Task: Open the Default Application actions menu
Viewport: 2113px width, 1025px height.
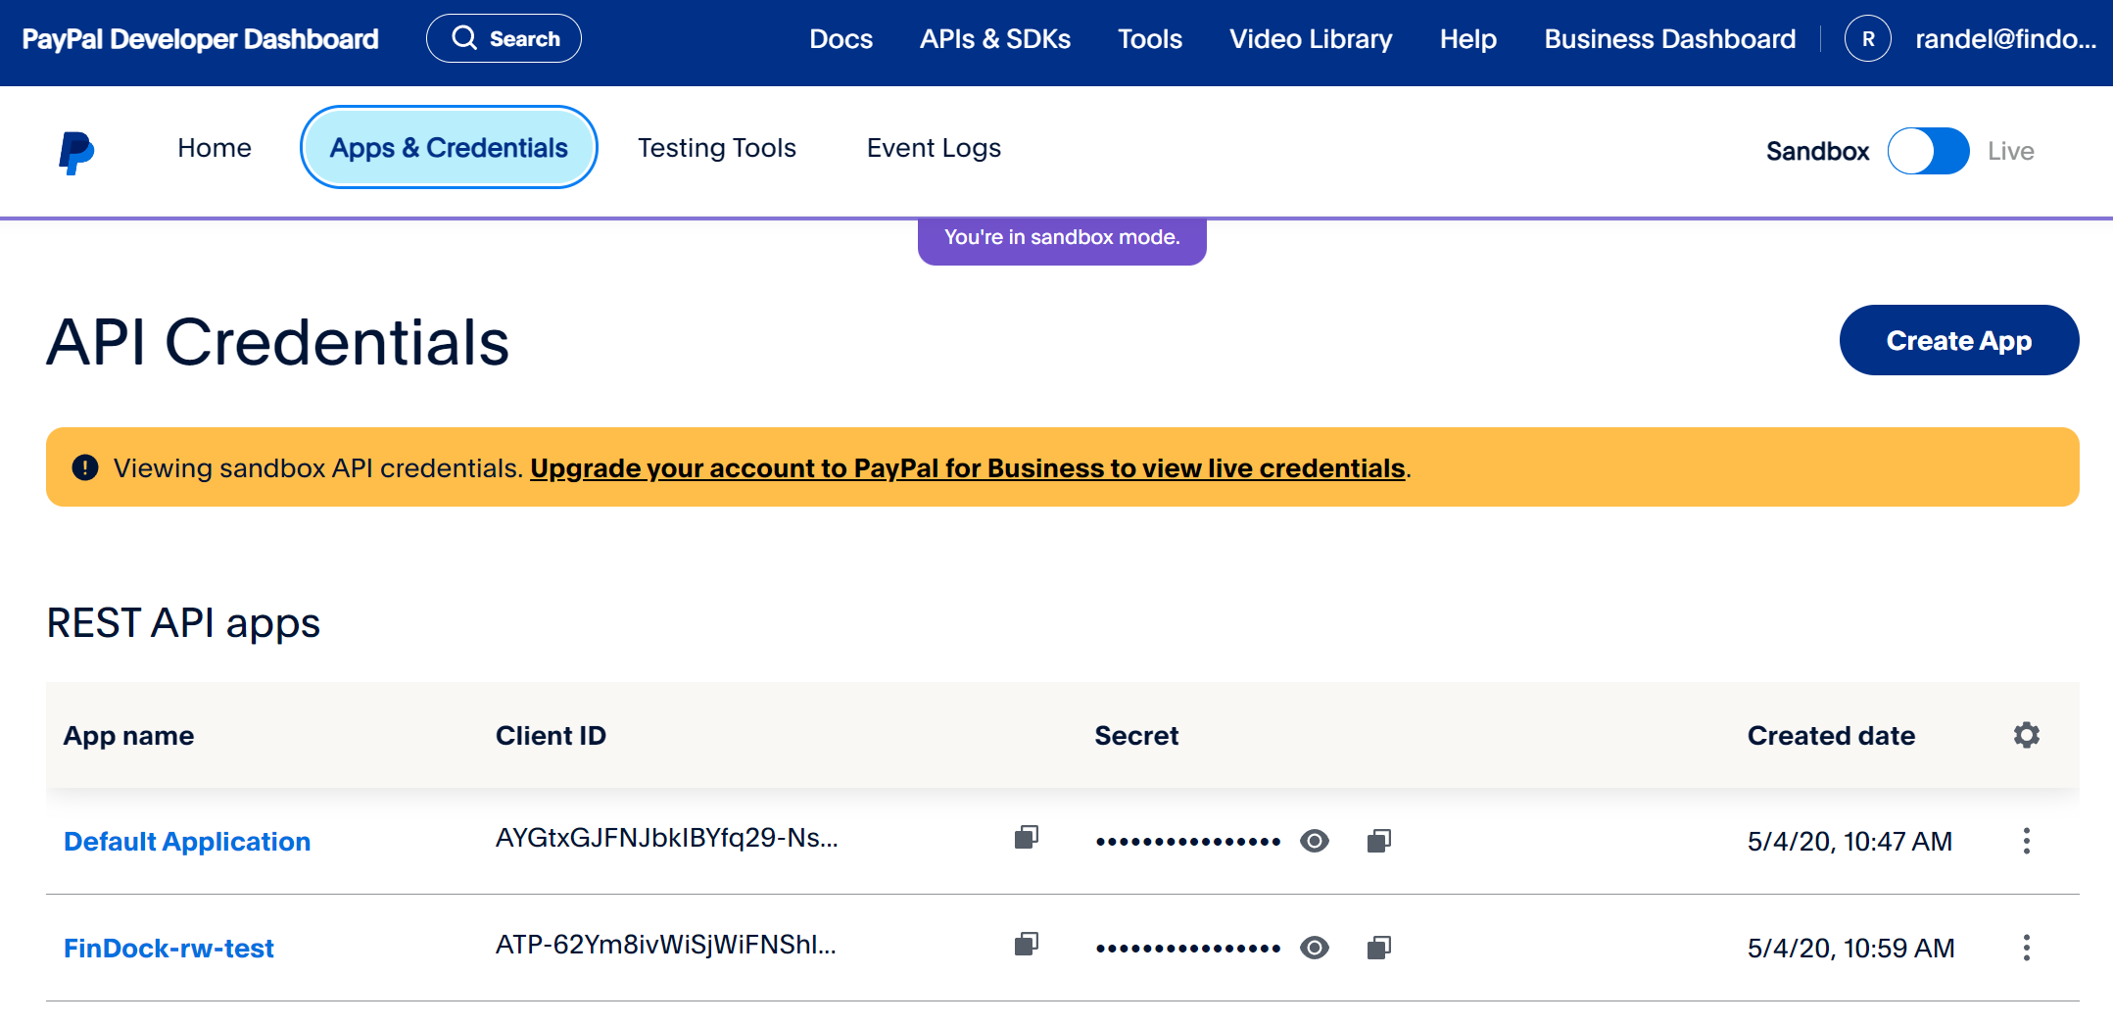Action: [x=2026, y=841]
